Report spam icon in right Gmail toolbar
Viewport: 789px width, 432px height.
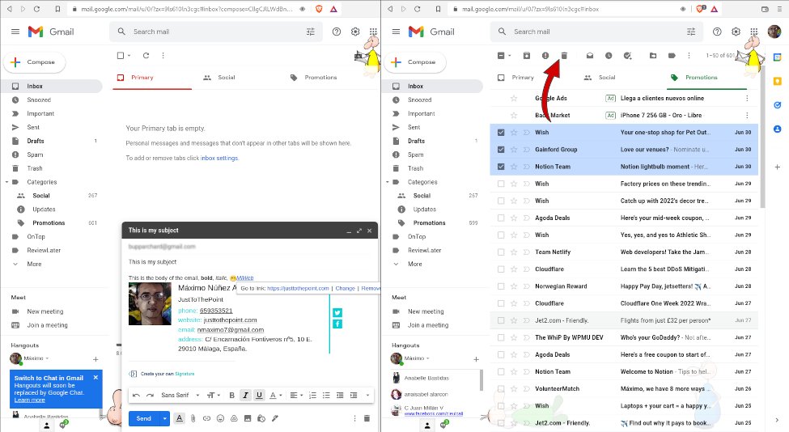coord(545,55)
